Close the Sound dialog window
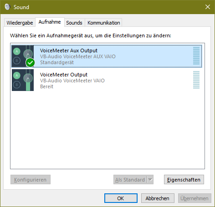The height and width of the screenshot is (207, 215). (x=208, y=7)
